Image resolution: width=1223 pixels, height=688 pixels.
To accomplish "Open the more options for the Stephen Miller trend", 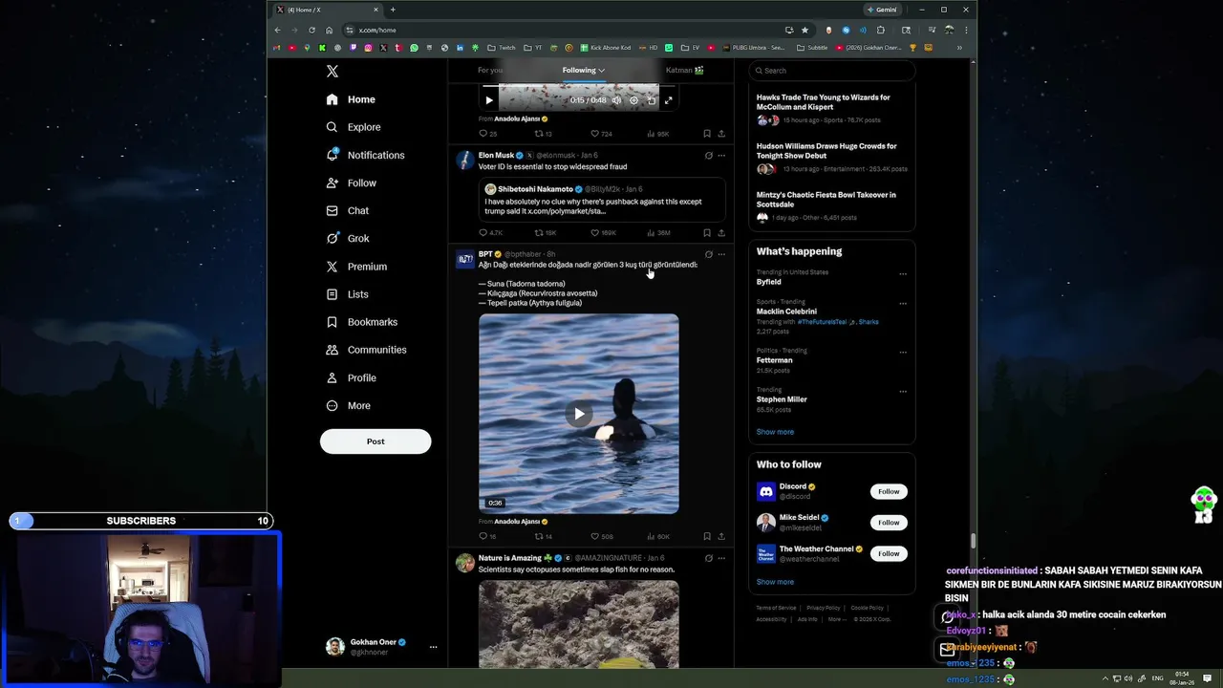I will [x=903, y=391].
